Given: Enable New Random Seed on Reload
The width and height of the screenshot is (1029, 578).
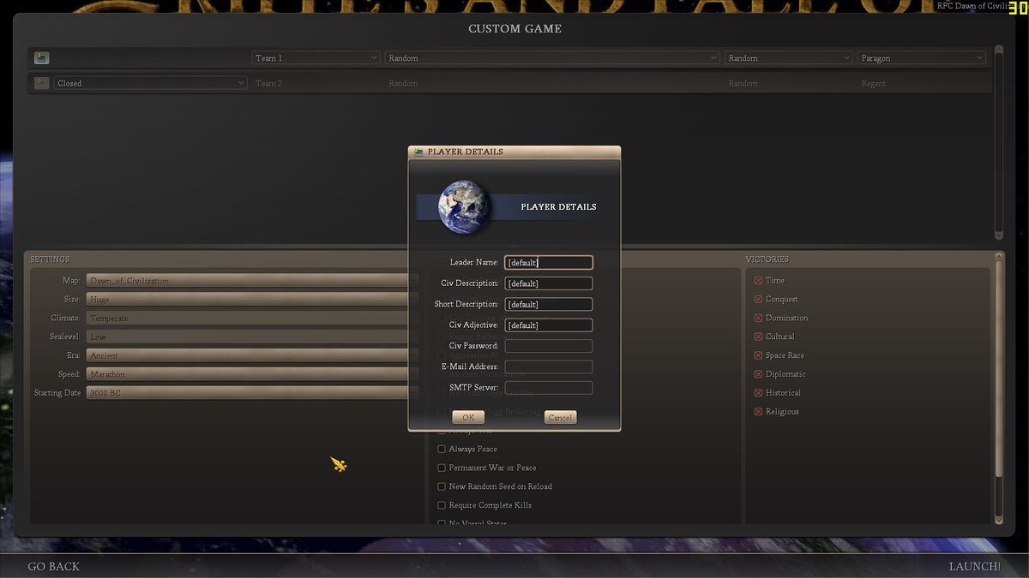Looking at the screenshot, I should click(442, 487).
